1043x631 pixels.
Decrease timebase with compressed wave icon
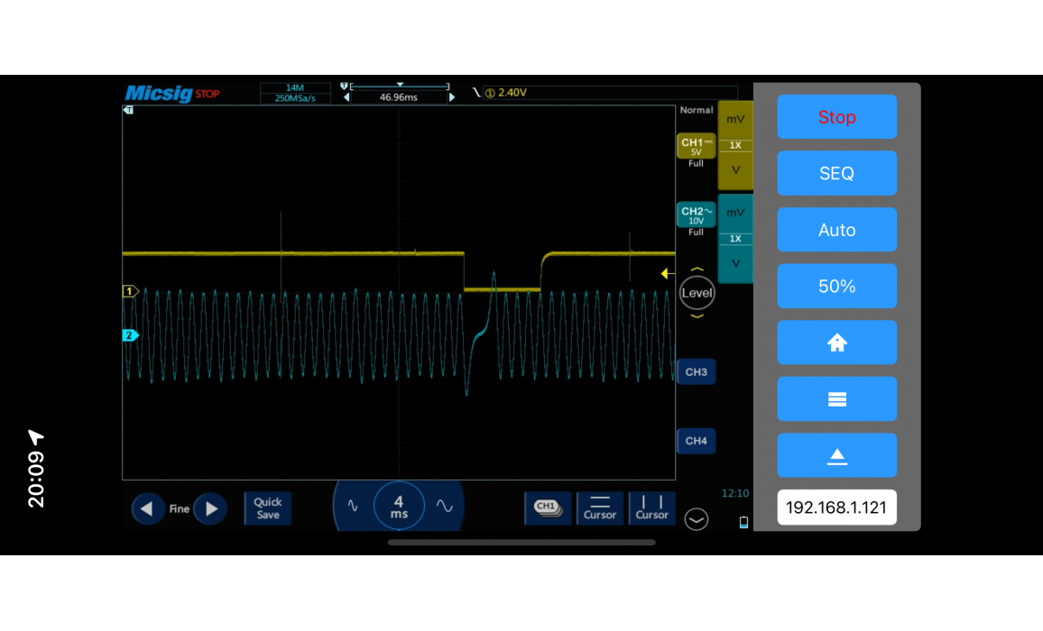pyautogui.click(x=353, y=508)
